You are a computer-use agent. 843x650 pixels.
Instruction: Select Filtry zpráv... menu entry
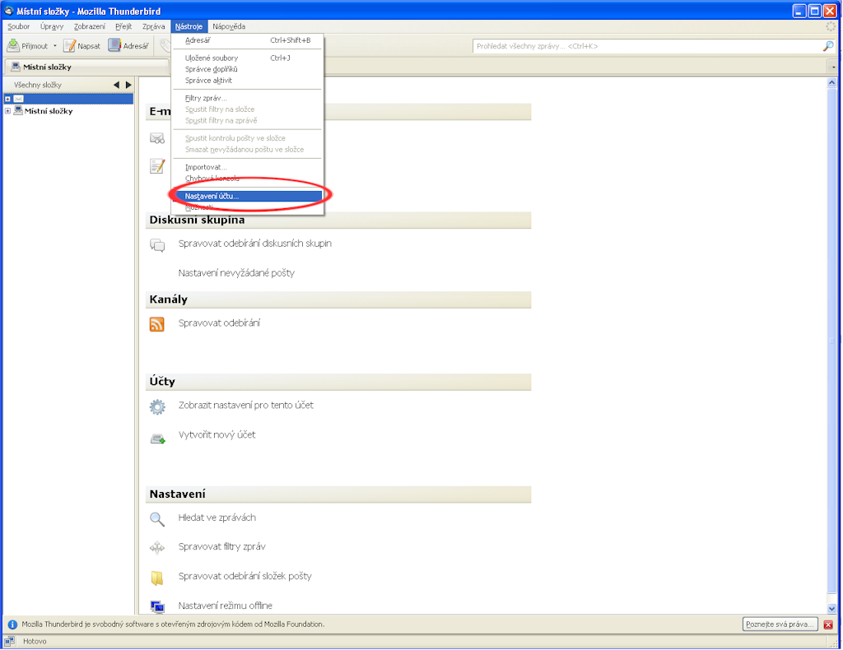click(x=247, y=98)
